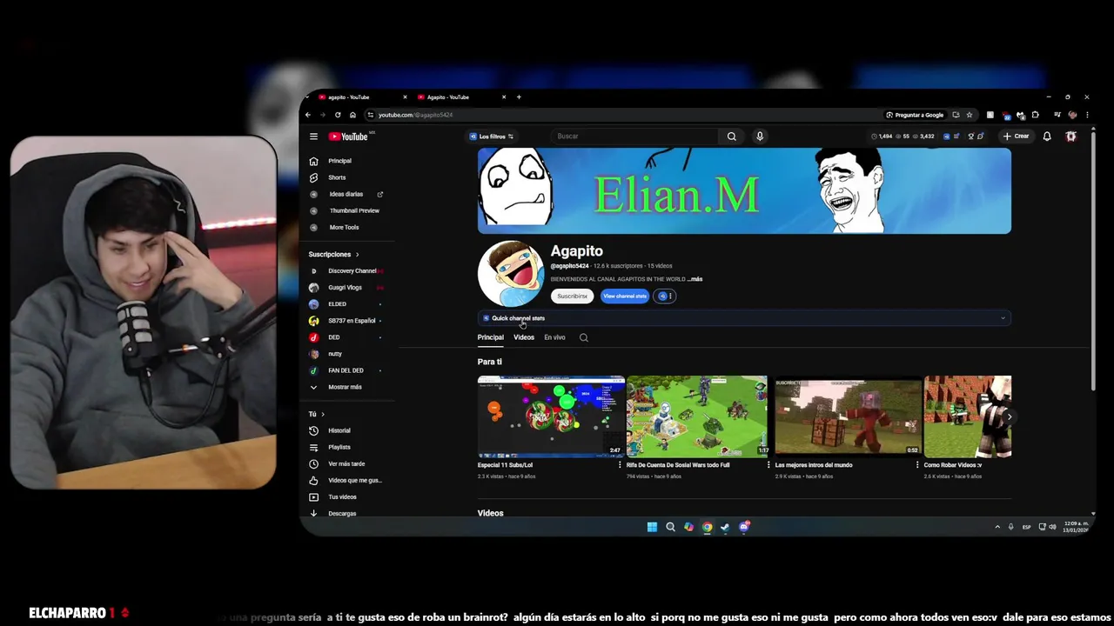Open SB737 en Español channel
This screenshot has width=1114, height=626.
[352, 321]
